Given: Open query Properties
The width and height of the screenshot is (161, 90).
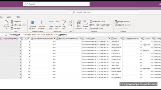Looking at the screenshot, I should point(16,21).
